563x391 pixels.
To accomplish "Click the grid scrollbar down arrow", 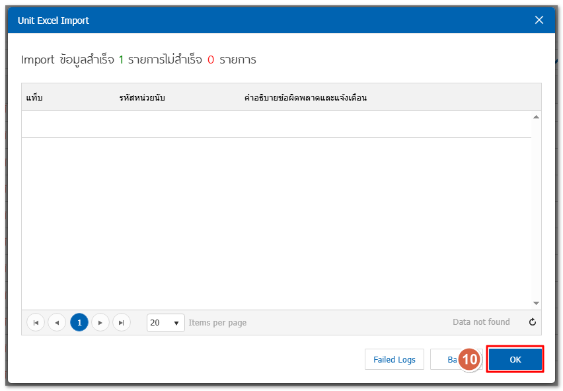I will pos(536,303).
